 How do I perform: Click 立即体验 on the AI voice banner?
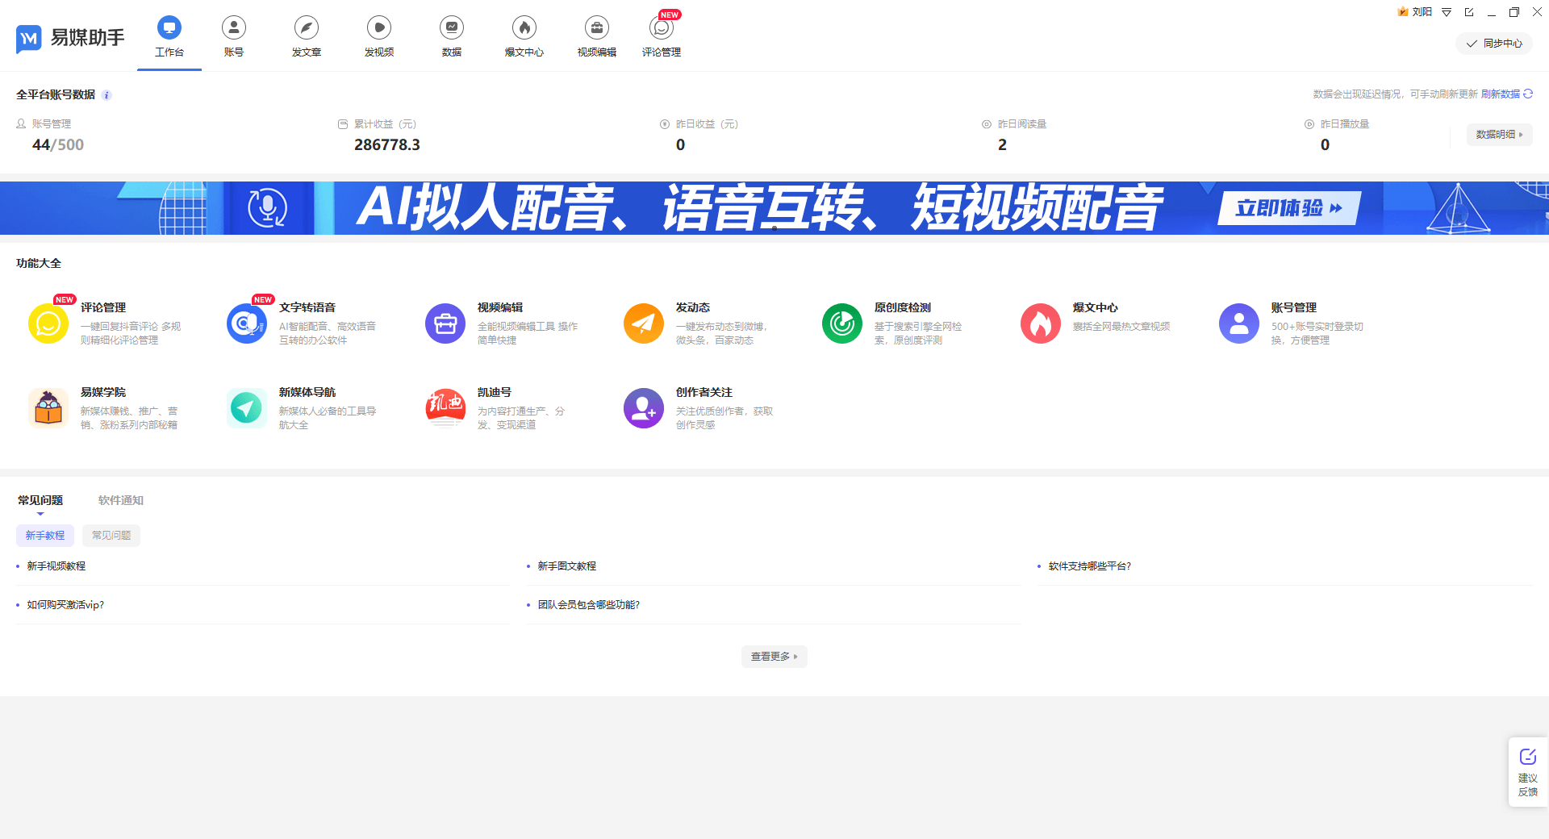point(1286,207)
